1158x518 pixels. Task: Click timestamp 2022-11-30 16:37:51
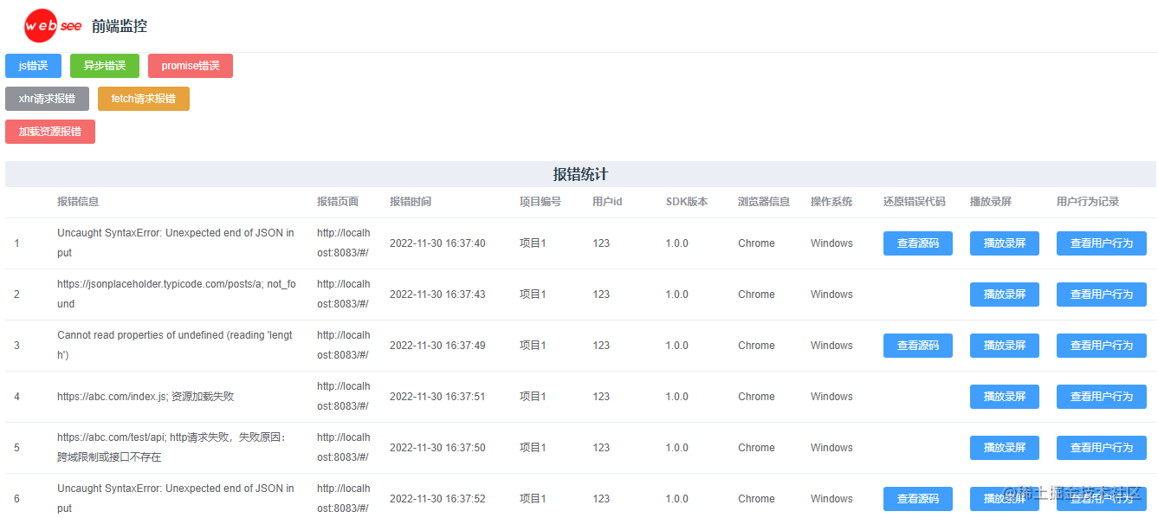pos(437,397)
